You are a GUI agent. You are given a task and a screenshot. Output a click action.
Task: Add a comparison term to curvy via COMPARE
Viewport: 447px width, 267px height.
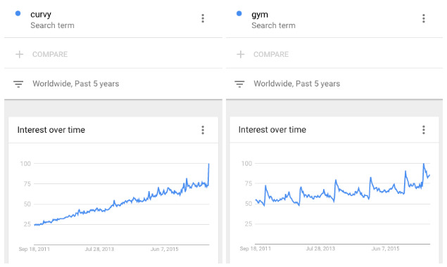(x=50, y=54)
